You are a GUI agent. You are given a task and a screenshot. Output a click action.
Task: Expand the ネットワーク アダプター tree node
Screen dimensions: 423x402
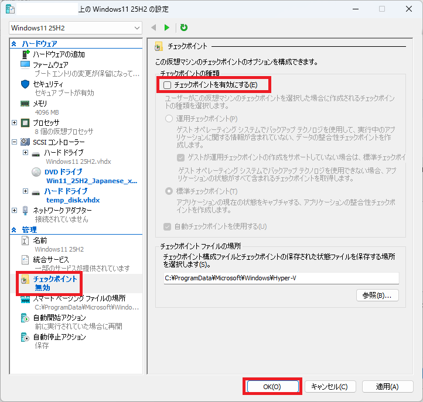14,210
